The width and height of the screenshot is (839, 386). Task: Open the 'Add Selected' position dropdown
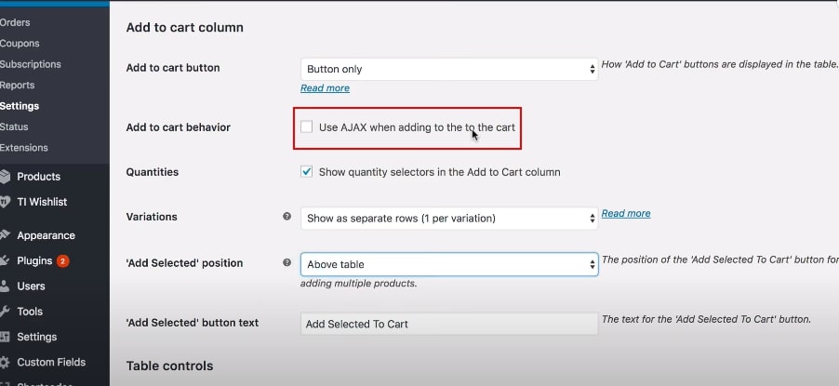pyautogui.click(x=448, y=264)
